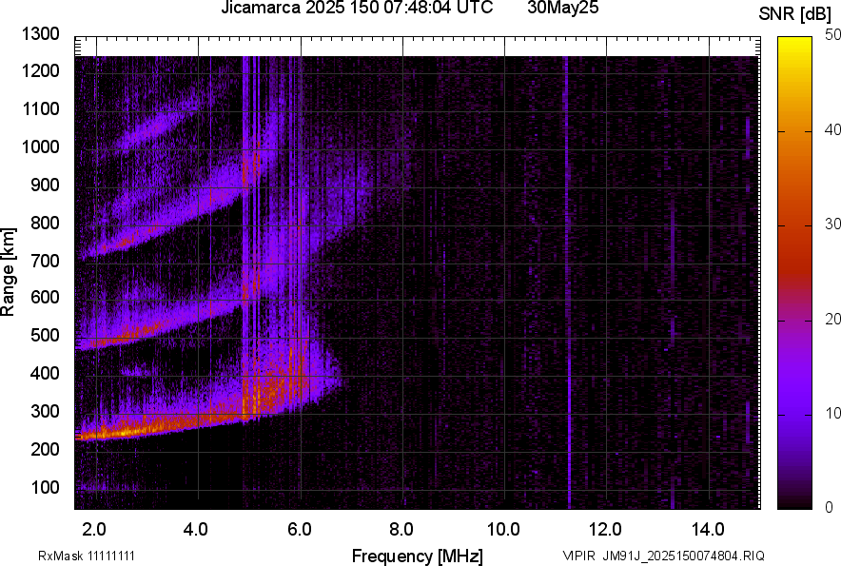Click the 600 range tick label
841x566 pixels.
[45, 297]
